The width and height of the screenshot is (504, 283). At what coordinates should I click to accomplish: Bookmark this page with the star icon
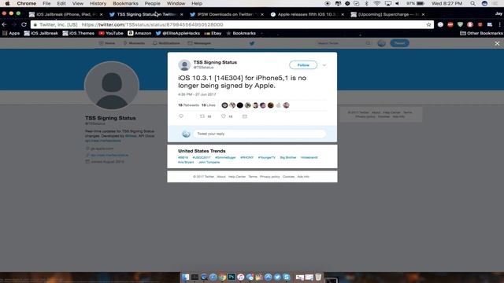pos(428,24)
